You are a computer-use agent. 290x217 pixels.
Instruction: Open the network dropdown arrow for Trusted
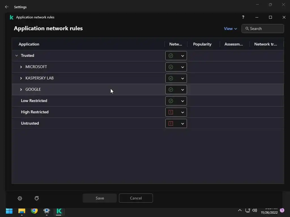click(183, 56)
